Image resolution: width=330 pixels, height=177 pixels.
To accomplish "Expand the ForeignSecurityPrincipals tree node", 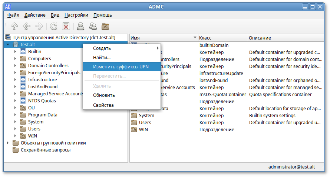I will click(15, 72).
